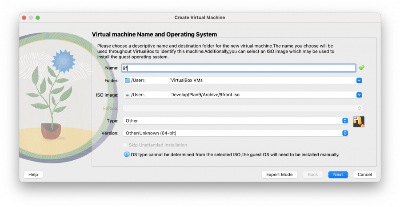This screenshot has width=400, height=207.
Task: Expand the Folder dropdown arrow
Action: (359, 81)
